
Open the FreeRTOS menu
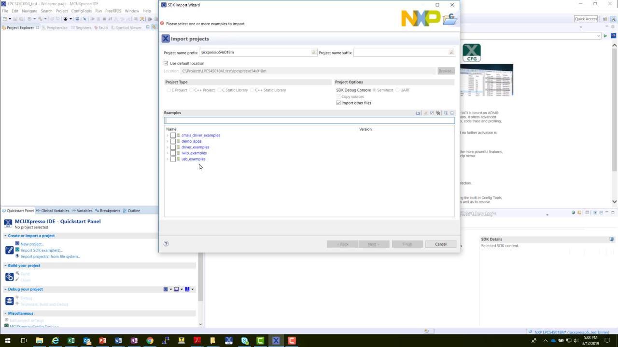pos(113,11)
